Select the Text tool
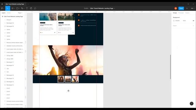Screen dimensions: 196x110 27,8
